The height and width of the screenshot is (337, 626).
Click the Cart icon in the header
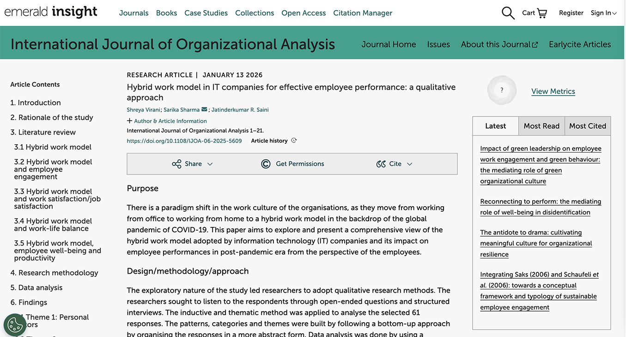pos(542,13)
